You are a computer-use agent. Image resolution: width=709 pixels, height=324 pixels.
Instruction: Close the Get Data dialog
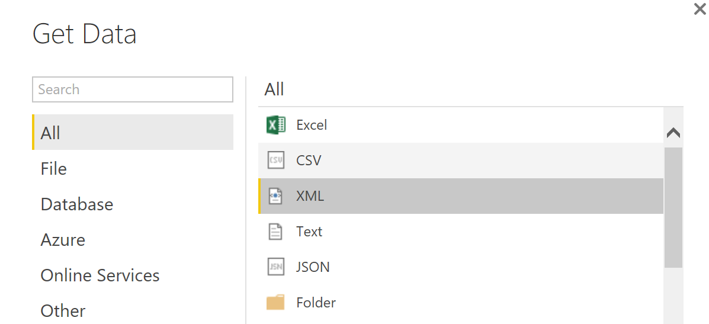[x=700, y=9]
